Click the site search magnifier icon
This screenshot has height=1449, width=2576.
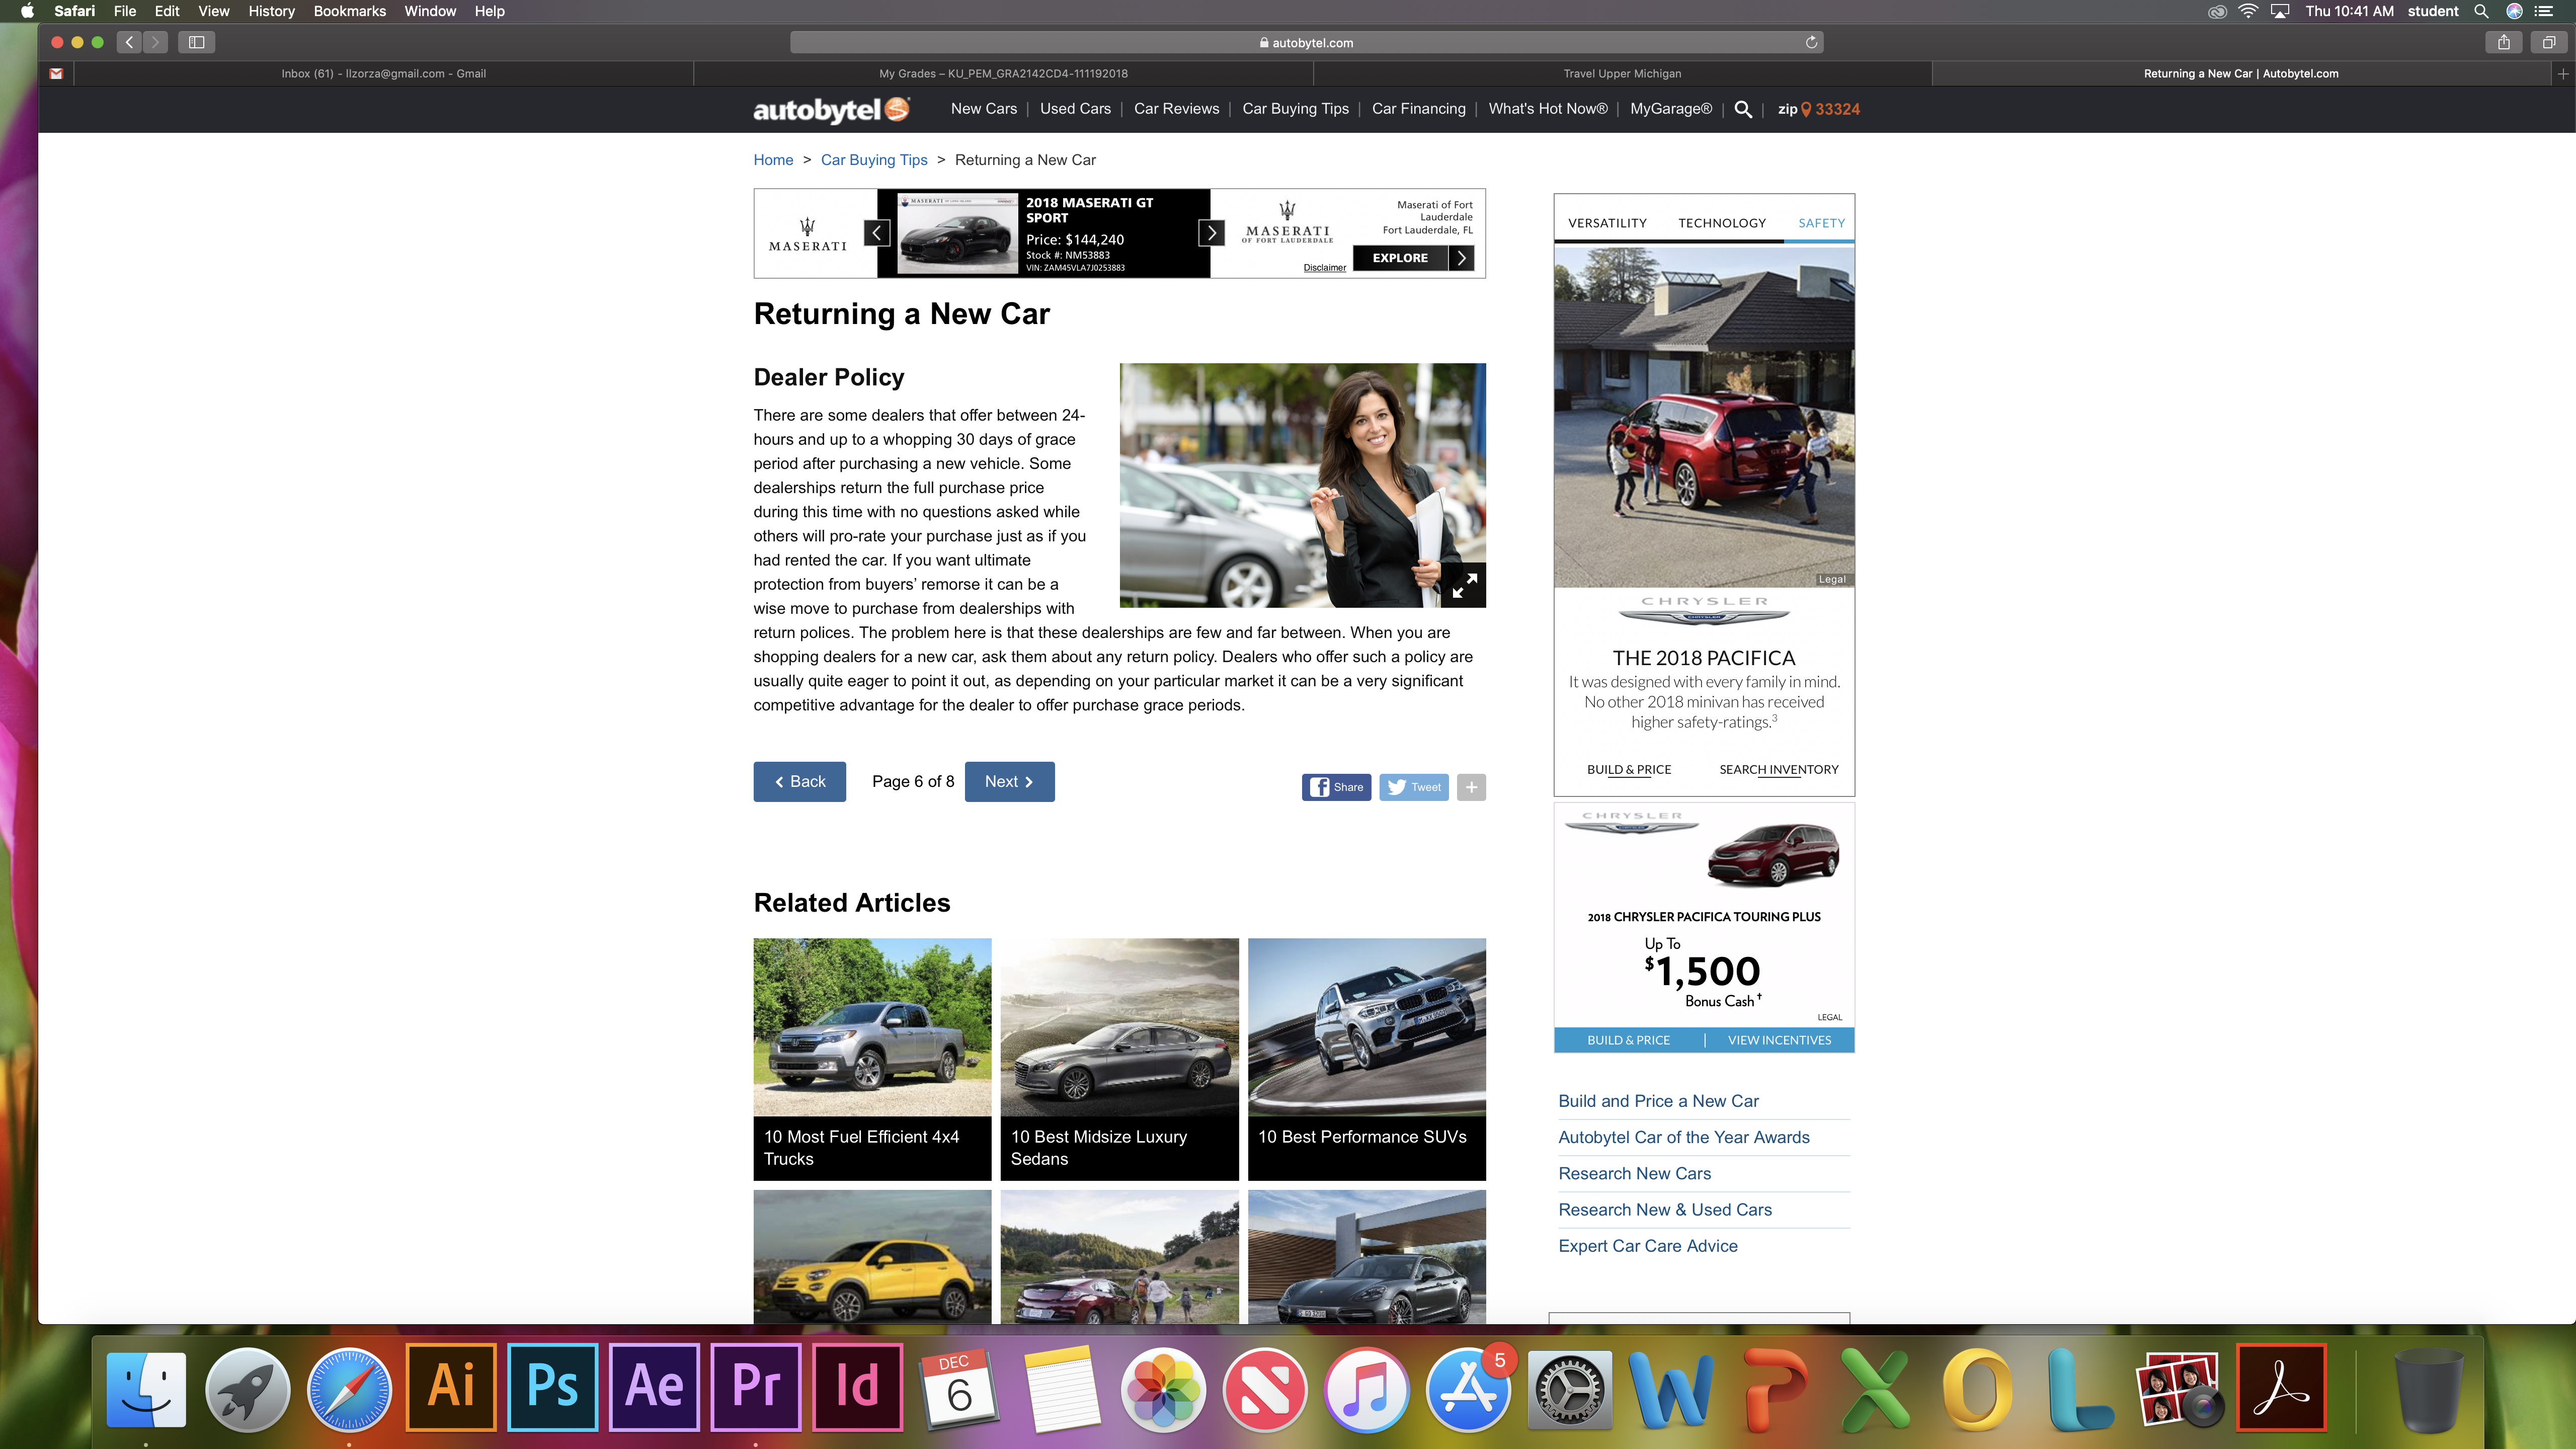1743,109
